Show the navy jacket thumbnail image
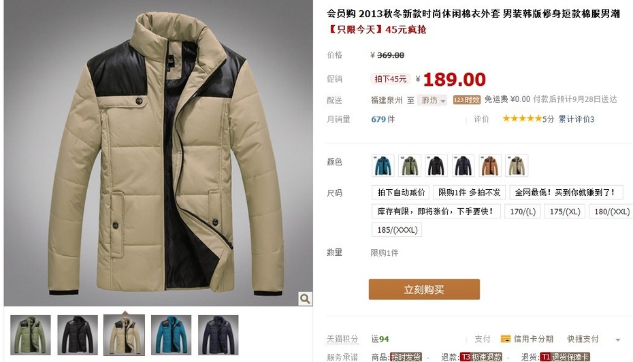633x362 pixels. click(x=218, y=335)
